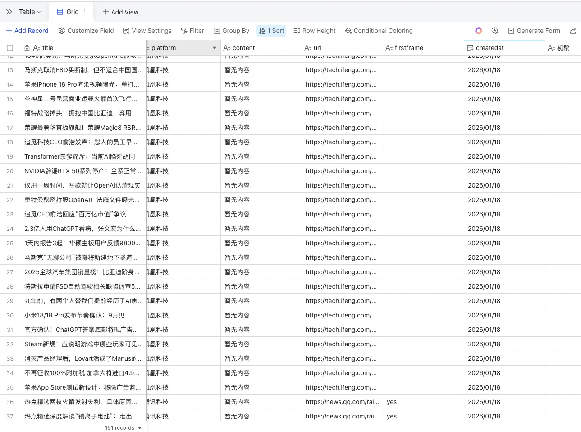
Task: Open the Table switcher dropdown
Action: 30,12
